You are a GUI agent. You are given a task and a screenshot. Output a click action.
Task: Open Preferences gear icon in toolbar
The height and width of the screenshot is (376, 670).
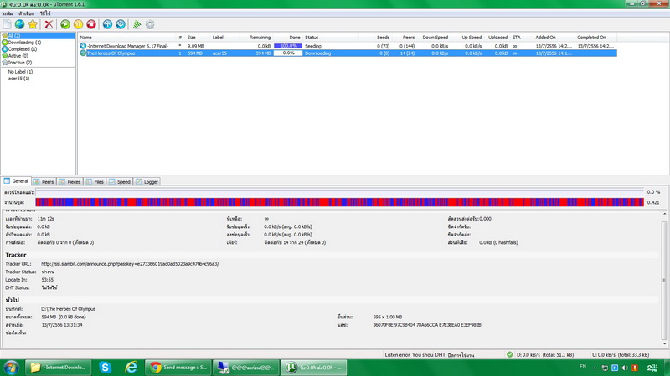tap(150, 24)
